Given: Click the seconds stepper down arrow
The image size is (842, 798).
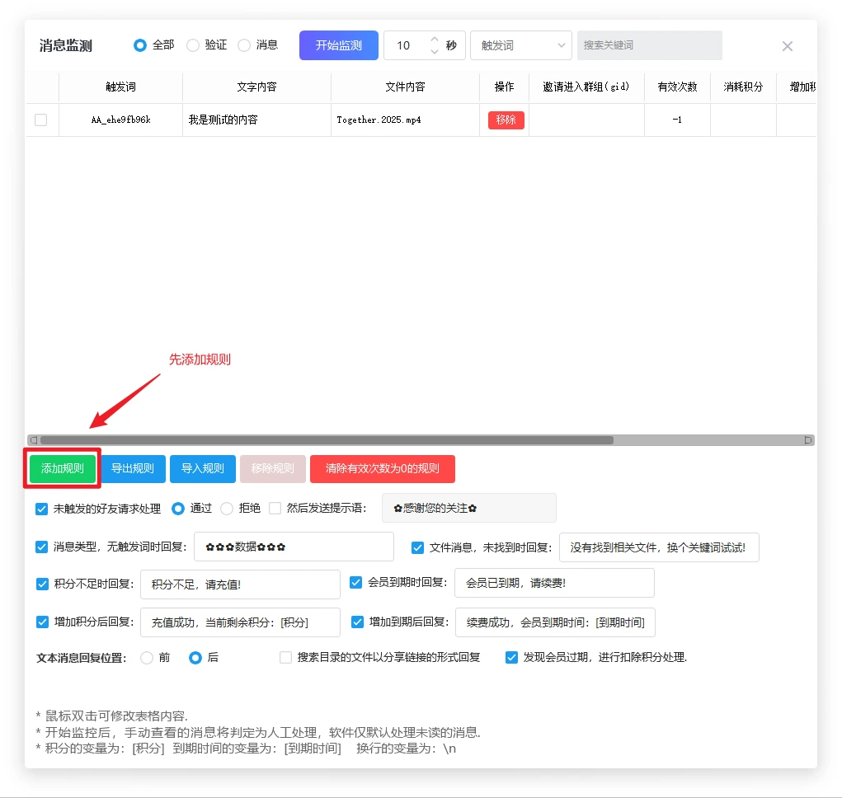Looking at the screenshot, I should [x=435, y=52].
